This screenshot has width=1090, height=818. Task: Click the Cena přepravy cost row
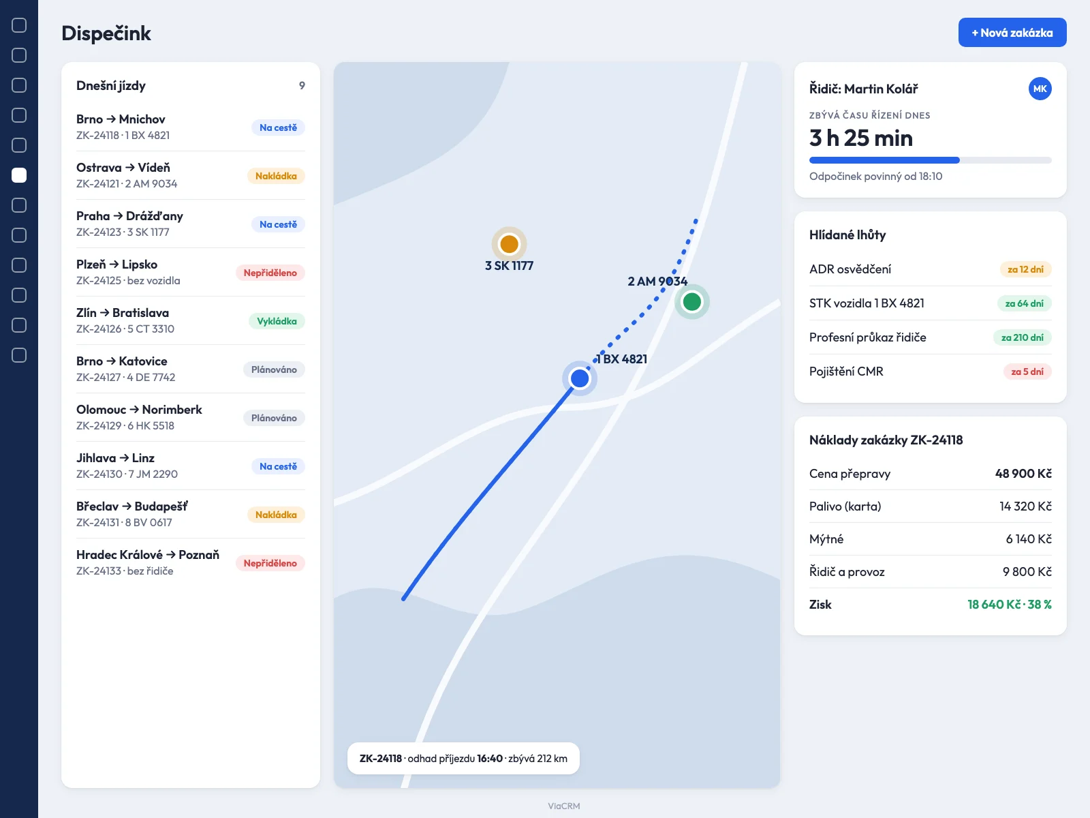click(x=931, y=474)
